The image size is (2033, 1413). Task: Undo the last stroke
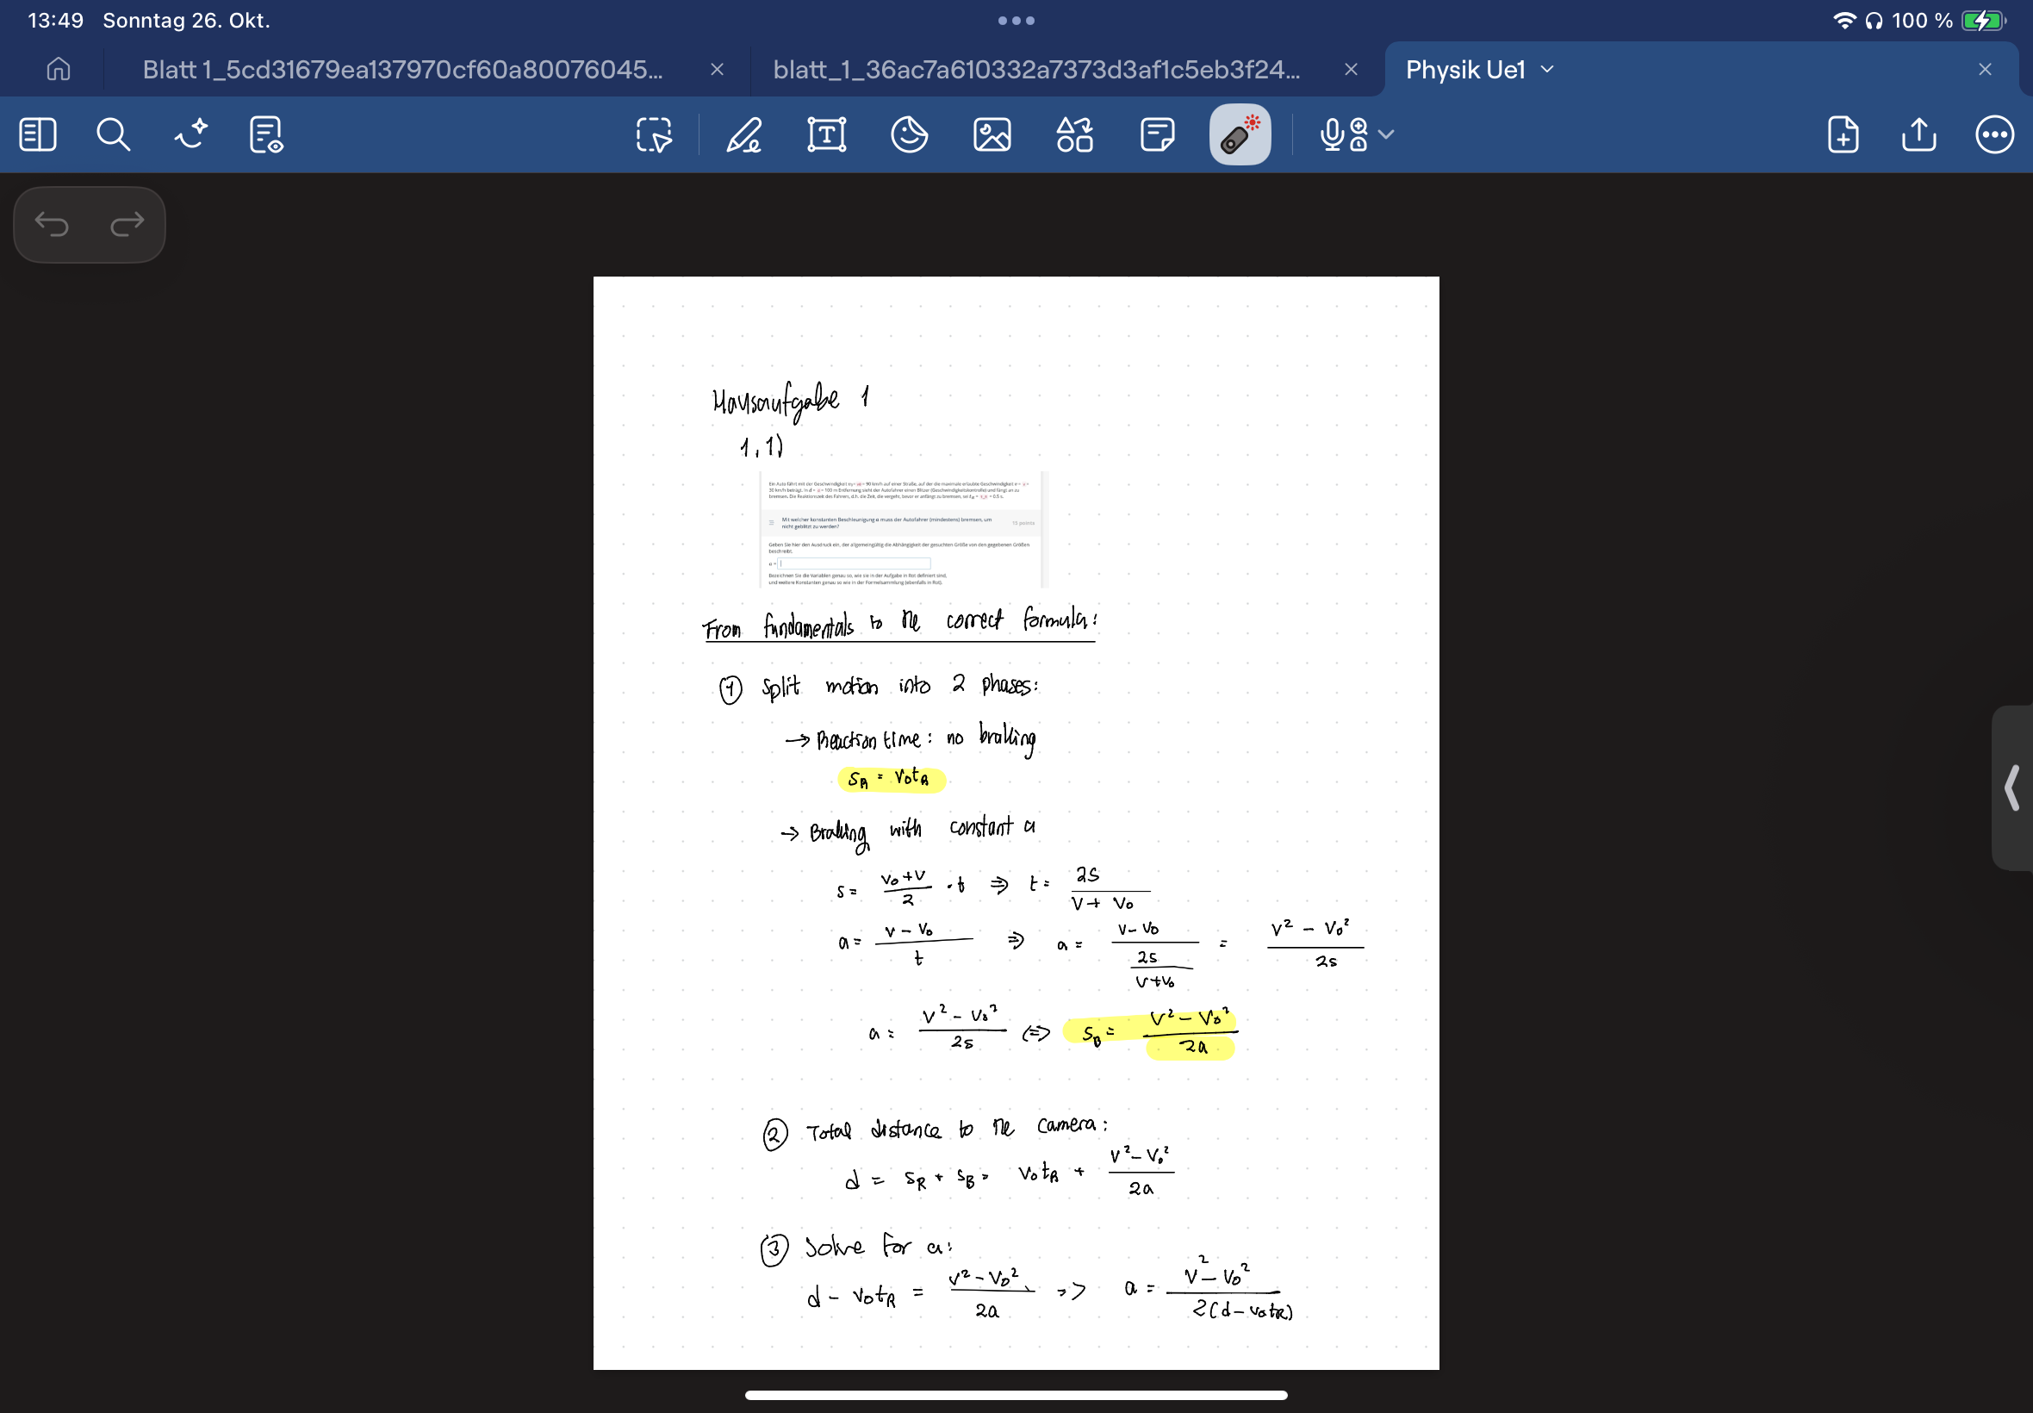[52, 225]
